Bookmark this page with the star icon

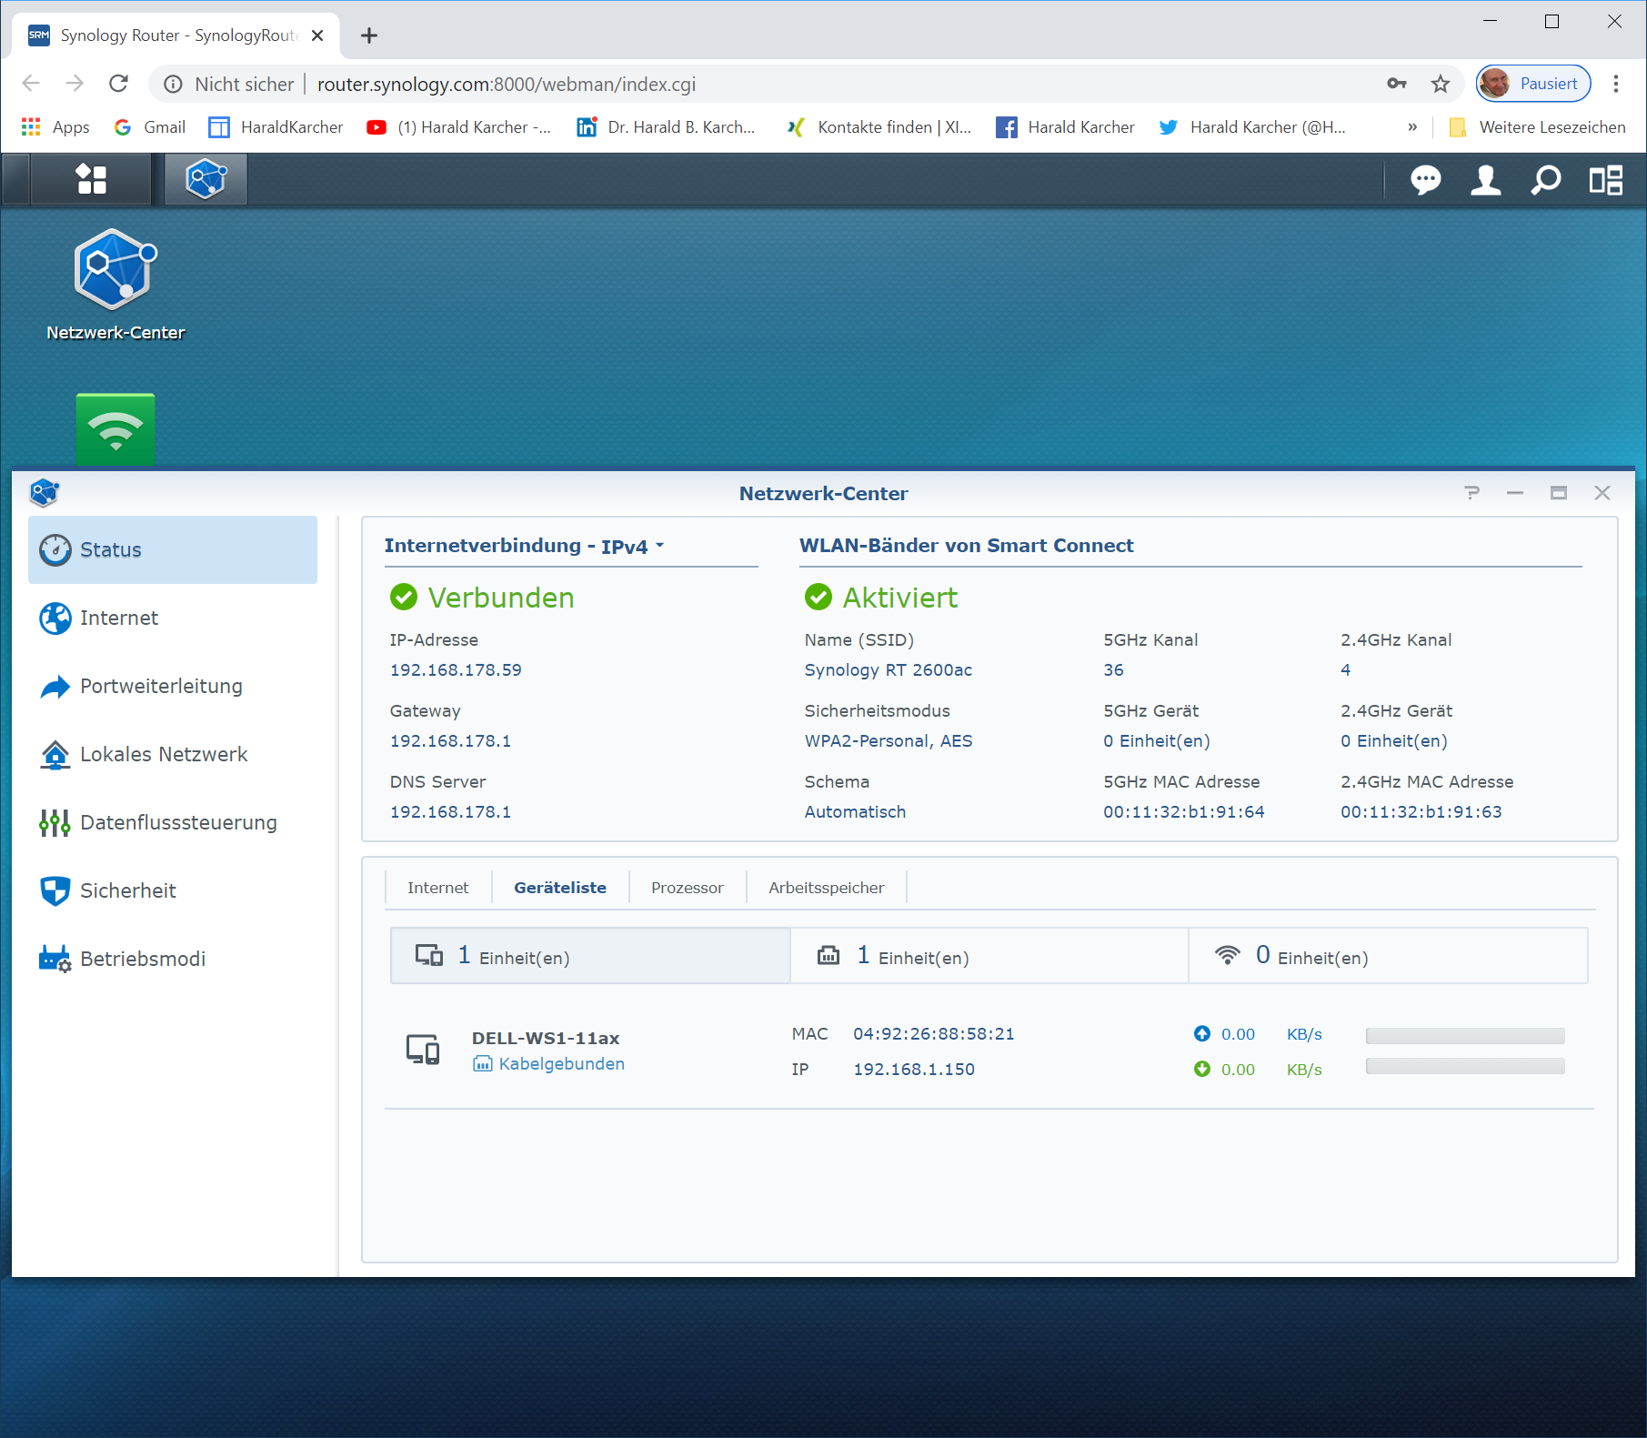(x=1441, y=84)
